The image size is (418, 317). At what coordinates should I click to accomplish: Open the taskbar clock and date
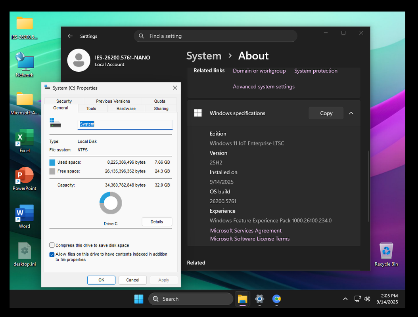(x=387, y=299)
